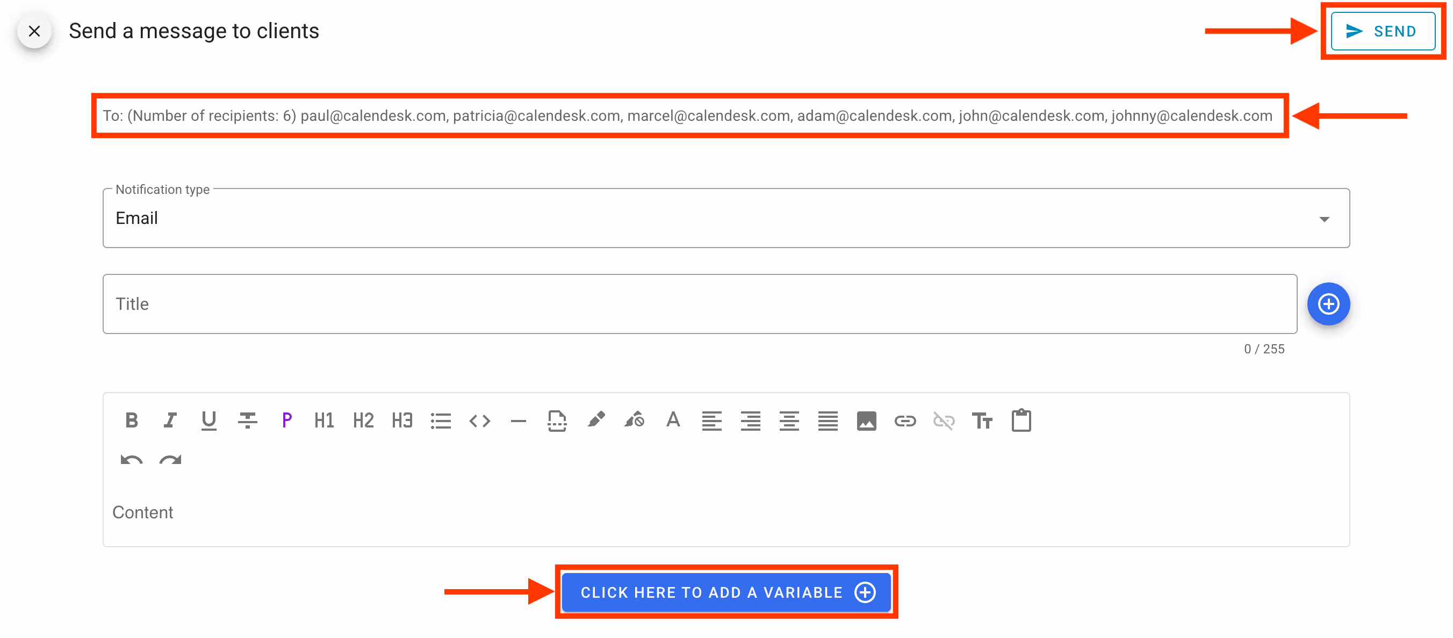Insert a bulleted list
Viewport: 1453px width, 638px height.
(x=441, y=420)
